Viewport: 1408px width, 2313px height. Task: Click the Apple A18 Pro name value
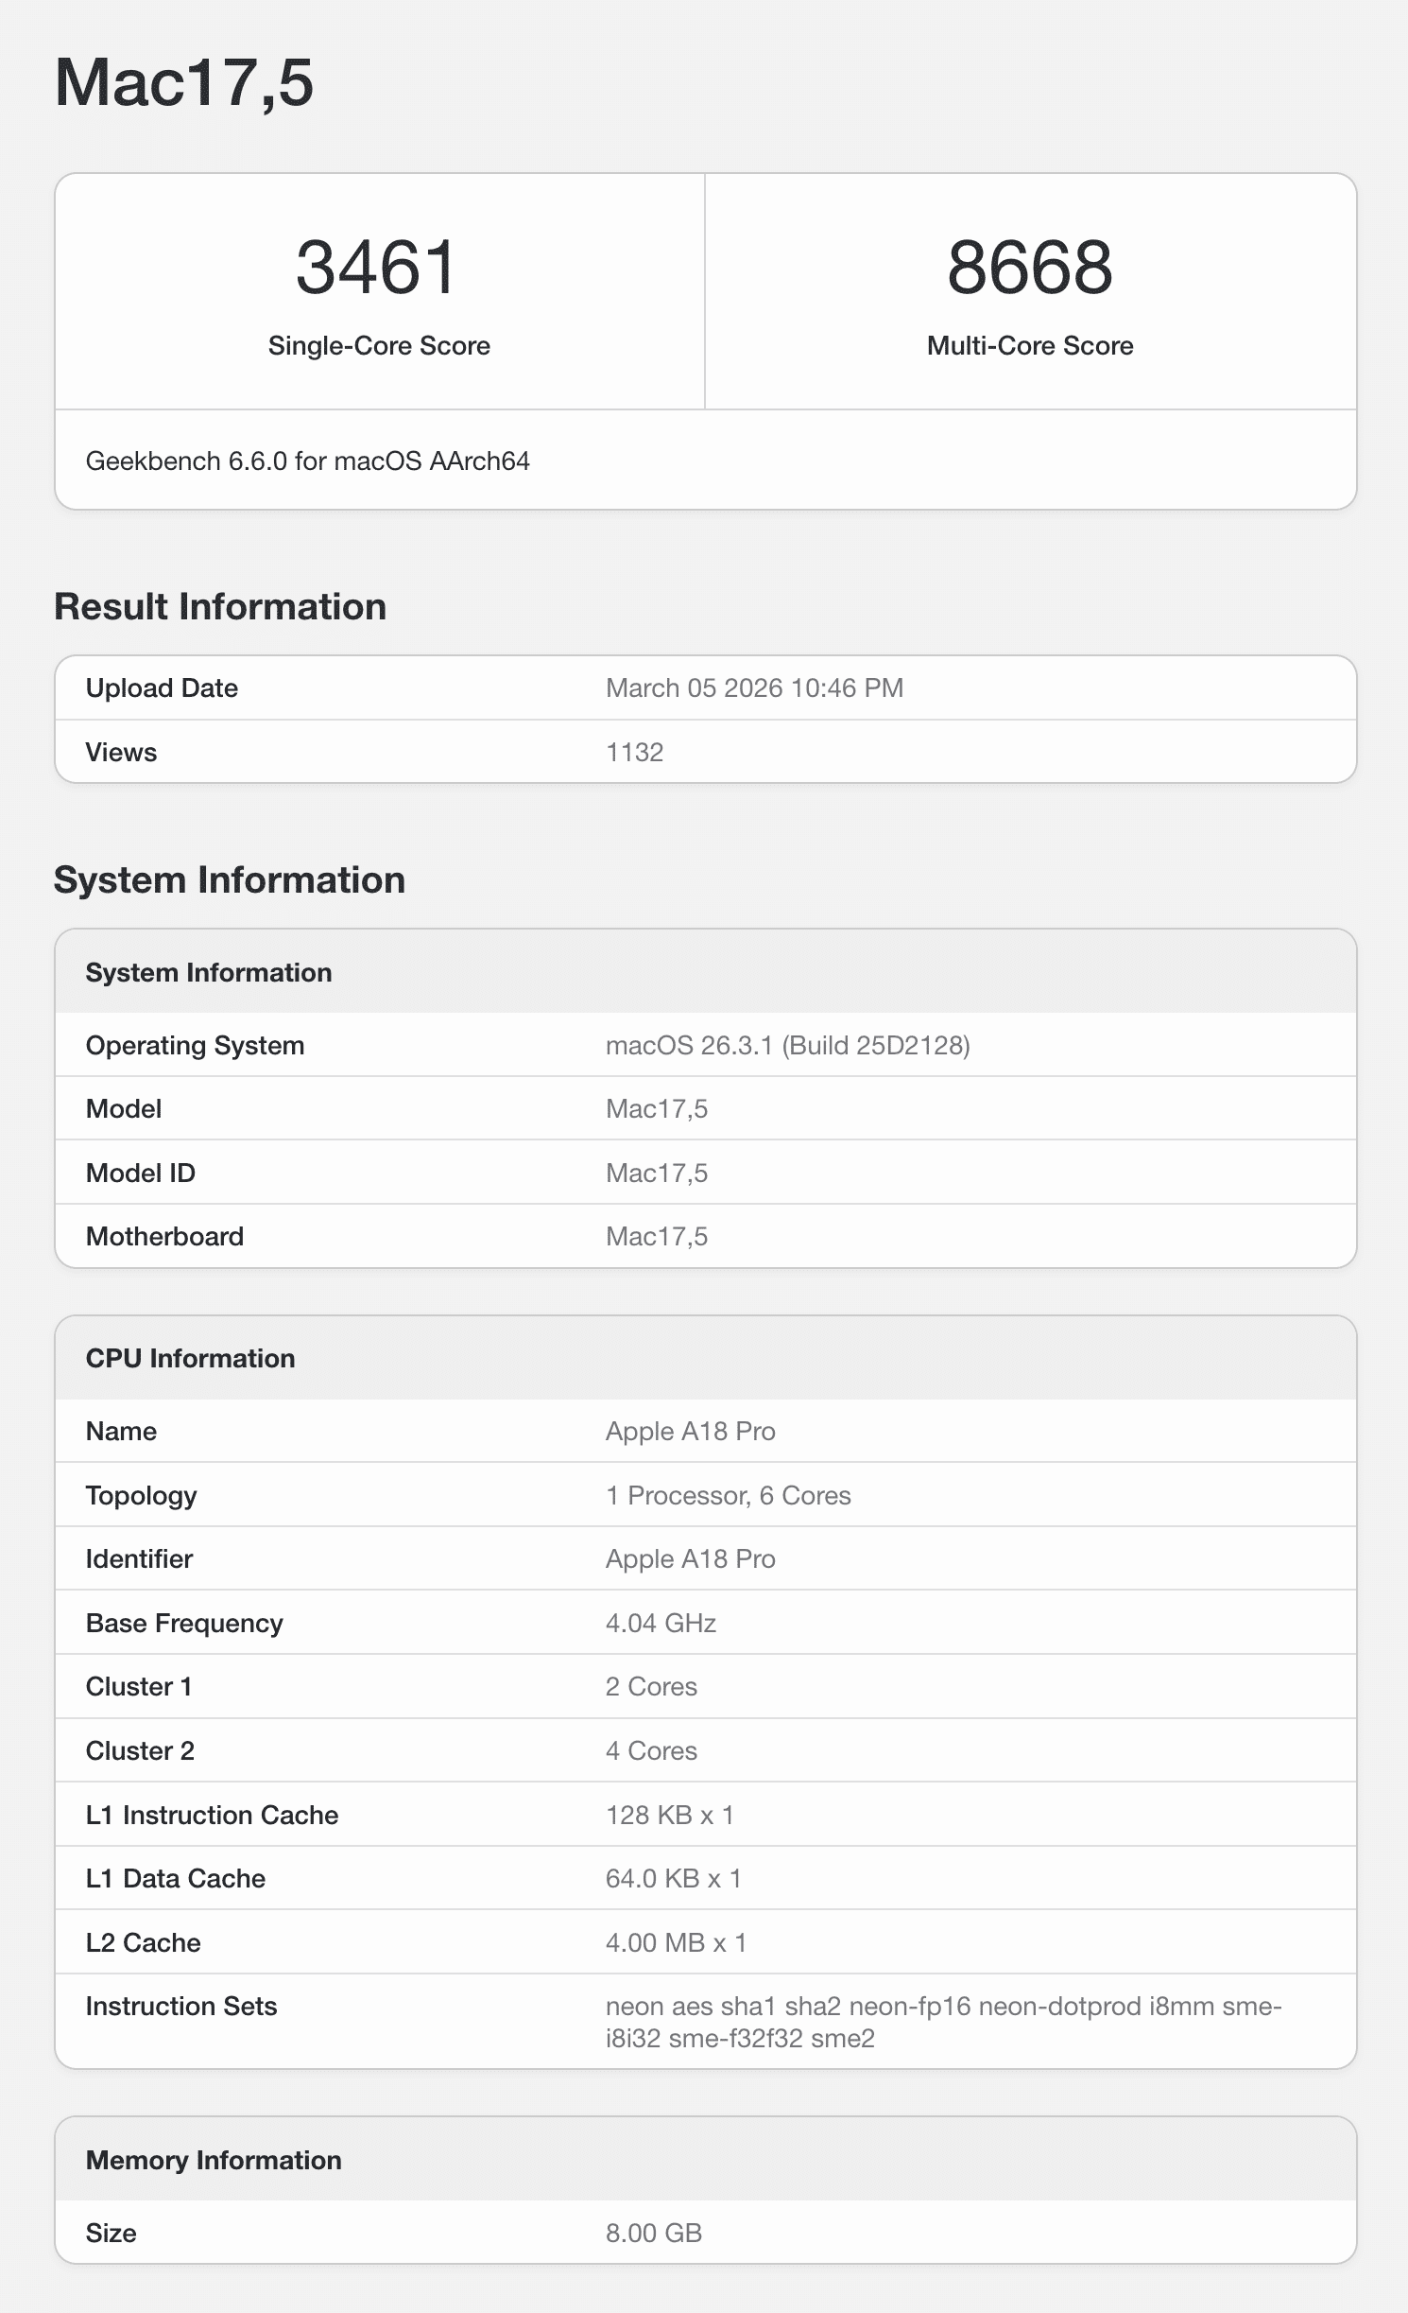690,1432
